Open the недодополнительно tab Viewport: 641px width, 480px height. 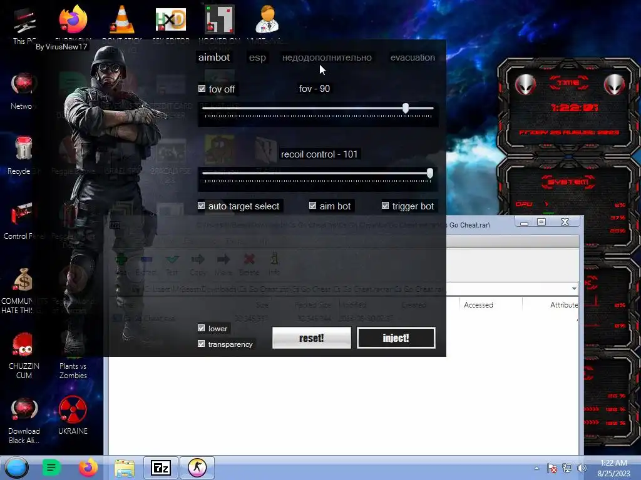tap(327, 57)
